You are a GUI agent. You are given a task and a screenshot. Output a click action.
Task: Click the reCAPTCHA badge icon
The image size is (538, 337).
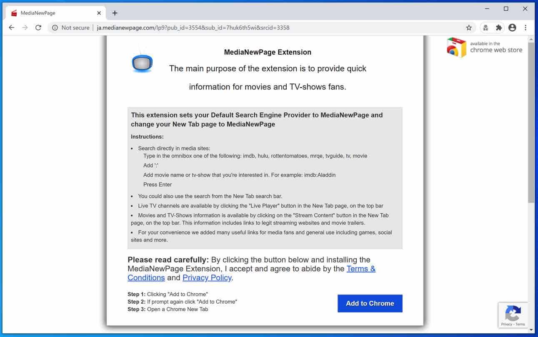click(513, 313)
